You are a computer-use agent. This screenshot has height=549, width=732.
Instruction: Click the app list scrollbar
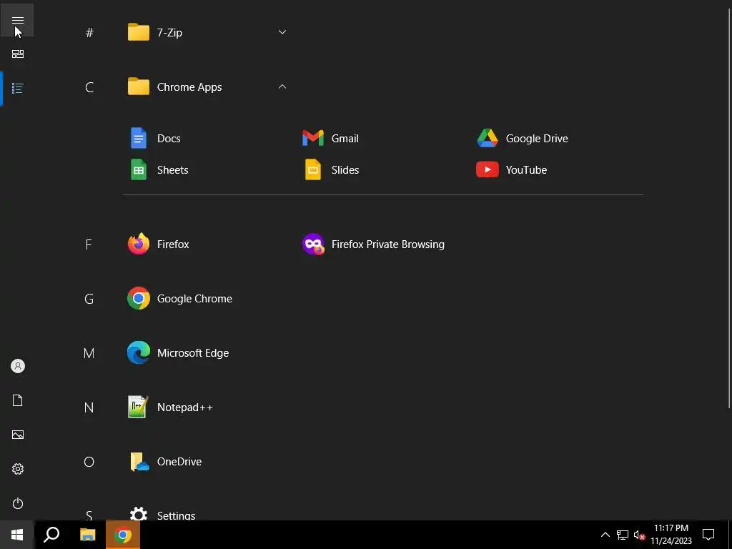tap(729, 209)
